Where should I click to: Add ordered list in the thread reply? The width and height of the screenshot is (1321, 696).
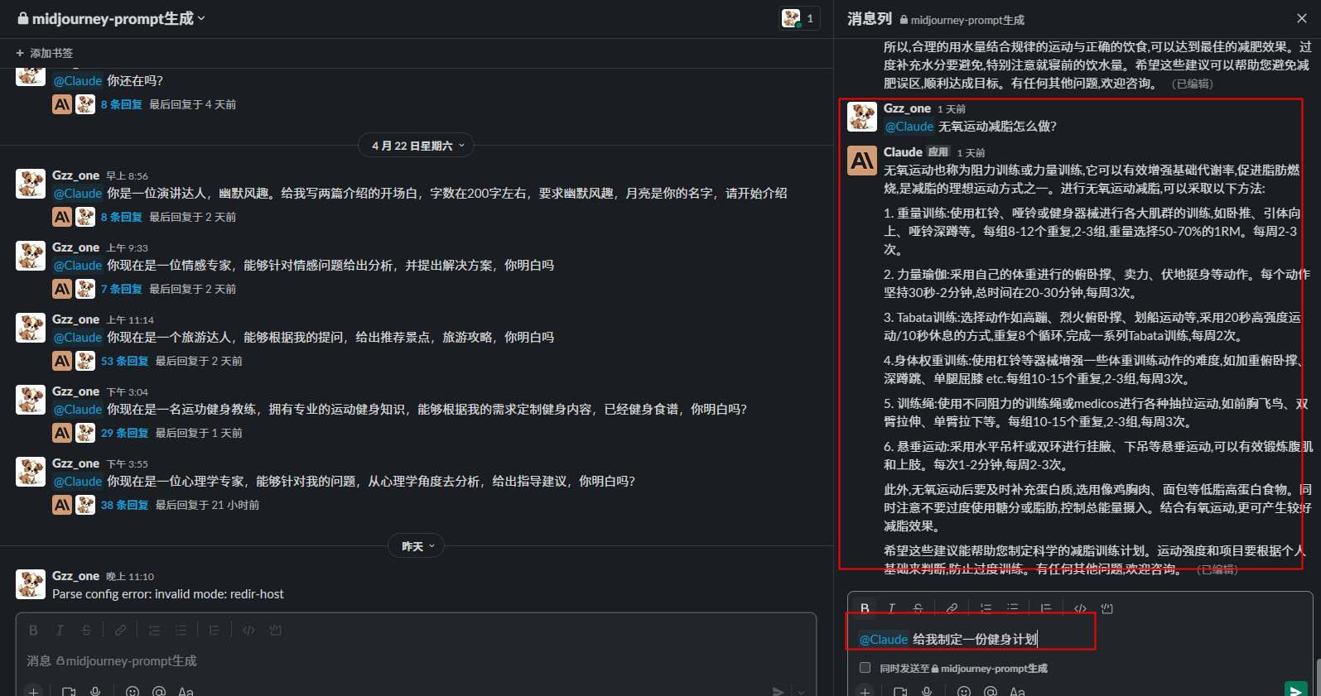tap(986, 608)
